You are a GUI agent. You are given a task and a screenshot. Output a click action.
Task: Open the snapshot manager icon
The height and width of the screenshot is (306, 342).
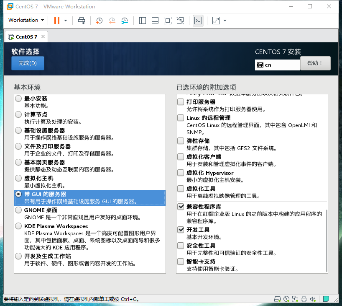[125, 21]
